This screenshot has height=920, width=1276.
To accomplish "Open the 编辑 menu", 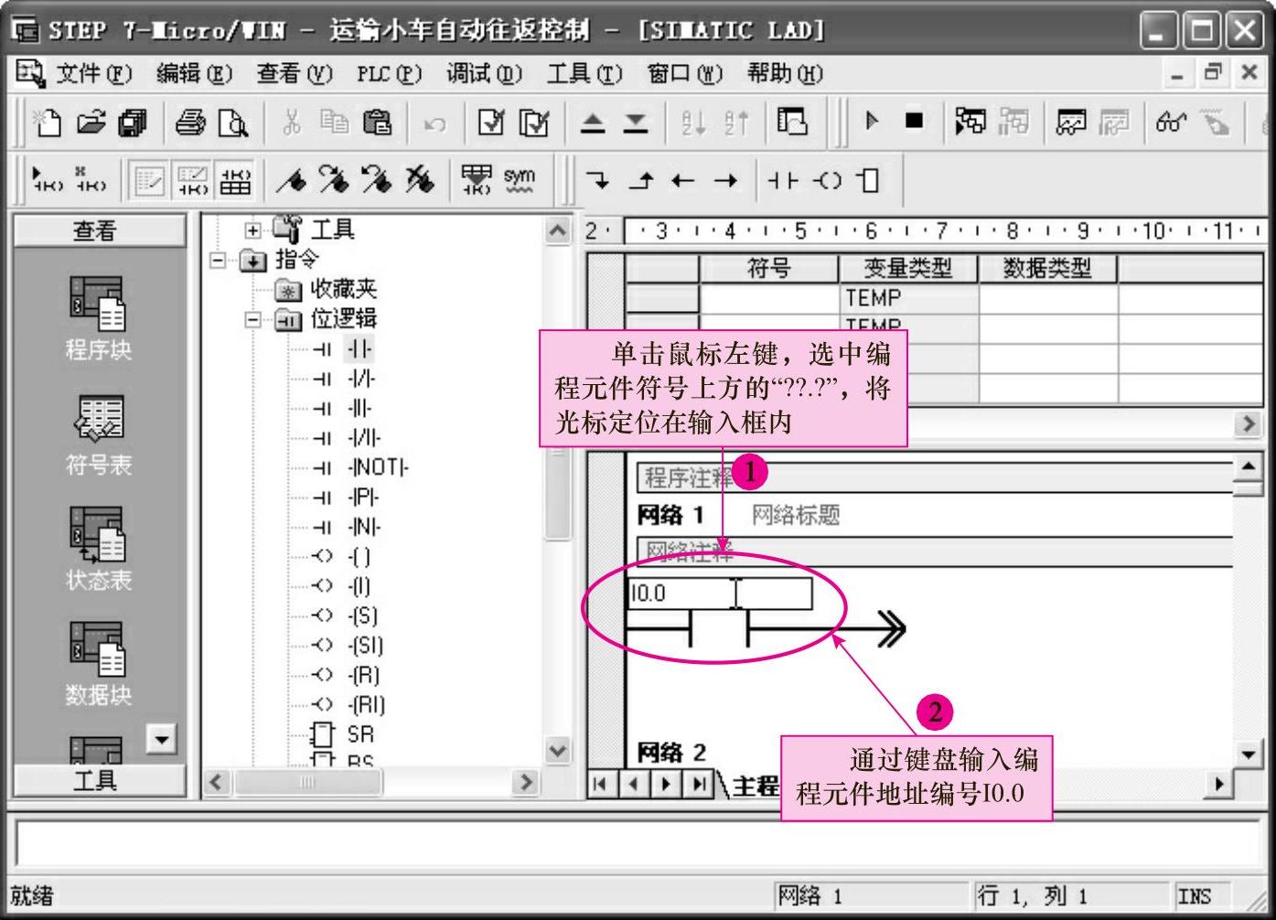I will click(x=194, y=73).
